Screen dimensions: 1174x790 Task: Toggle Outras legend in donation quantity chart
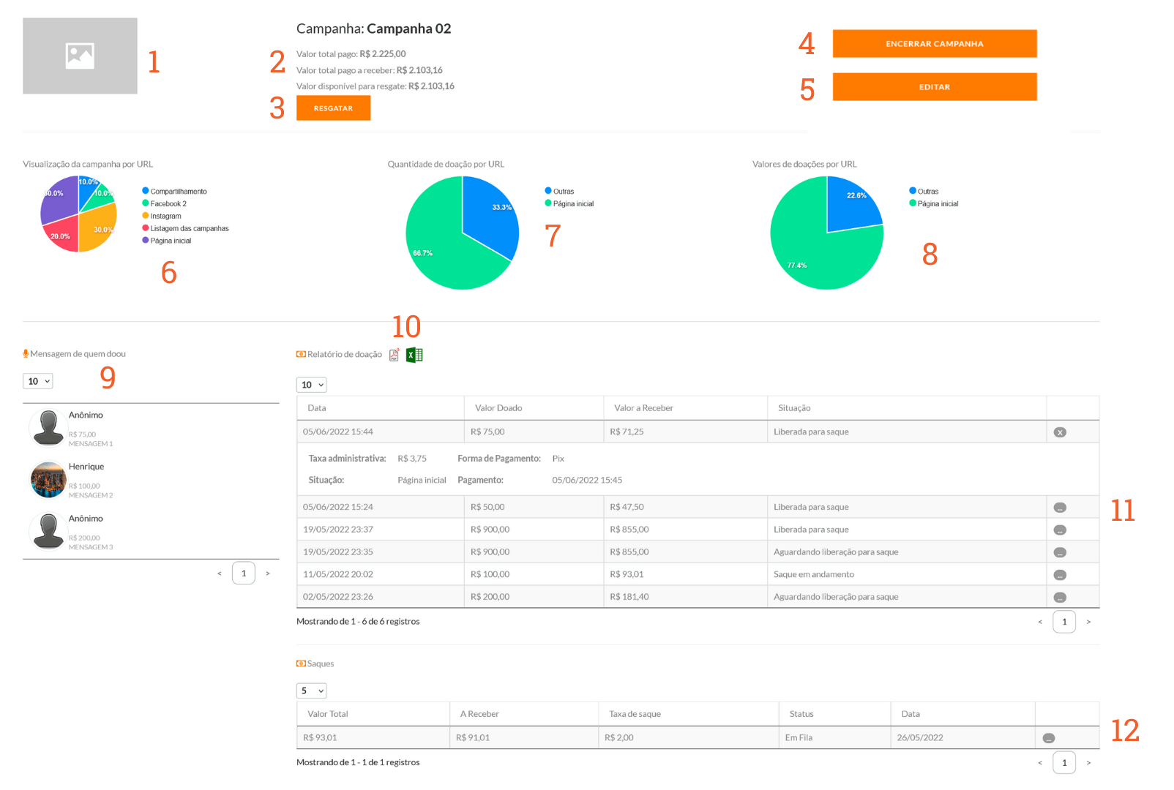563,192
